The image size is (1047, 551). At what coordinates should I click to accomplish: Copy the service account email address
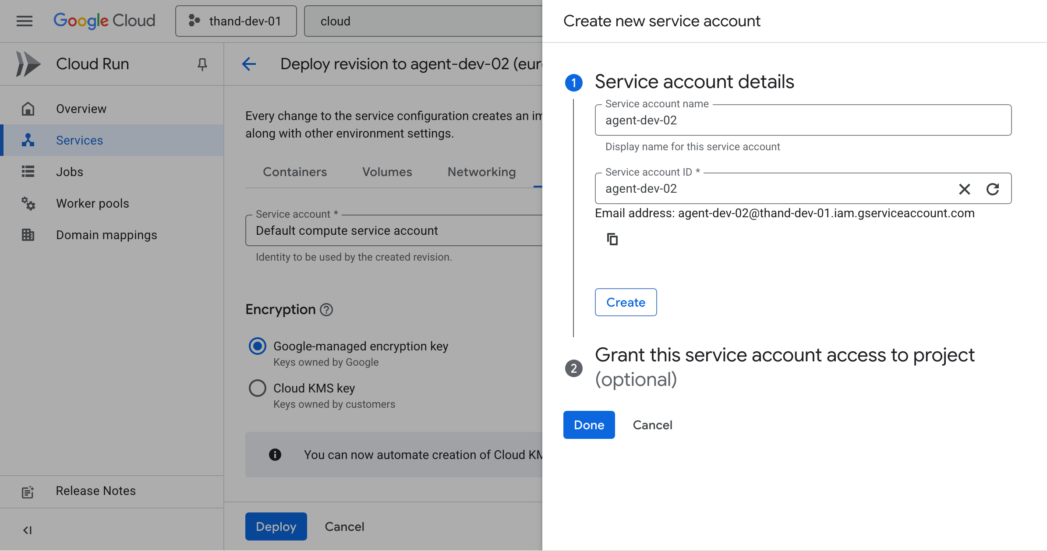(x=612, y=239)
